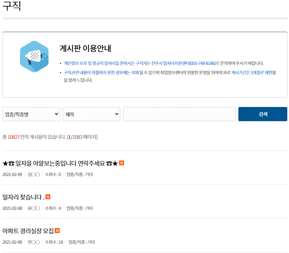Click the N badge next to 일자리 찾습니다

[x=48, y=196]
